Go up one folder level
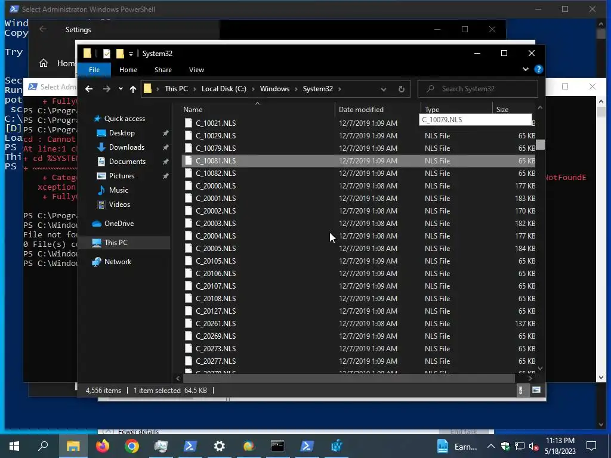This screenshot has width=611, height=458. [133, 89]
